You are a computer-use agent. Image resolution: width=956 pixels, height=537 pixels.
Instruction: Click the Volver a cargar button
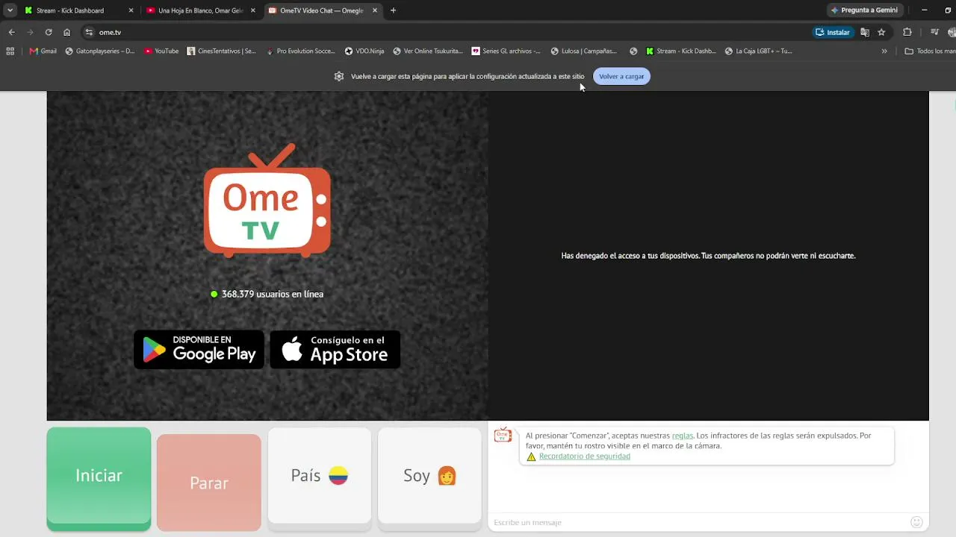click(621, 76)
